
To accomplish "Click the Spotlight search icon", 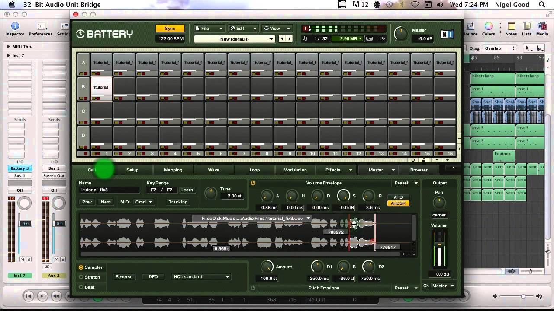I will click(x=542, y=5).
